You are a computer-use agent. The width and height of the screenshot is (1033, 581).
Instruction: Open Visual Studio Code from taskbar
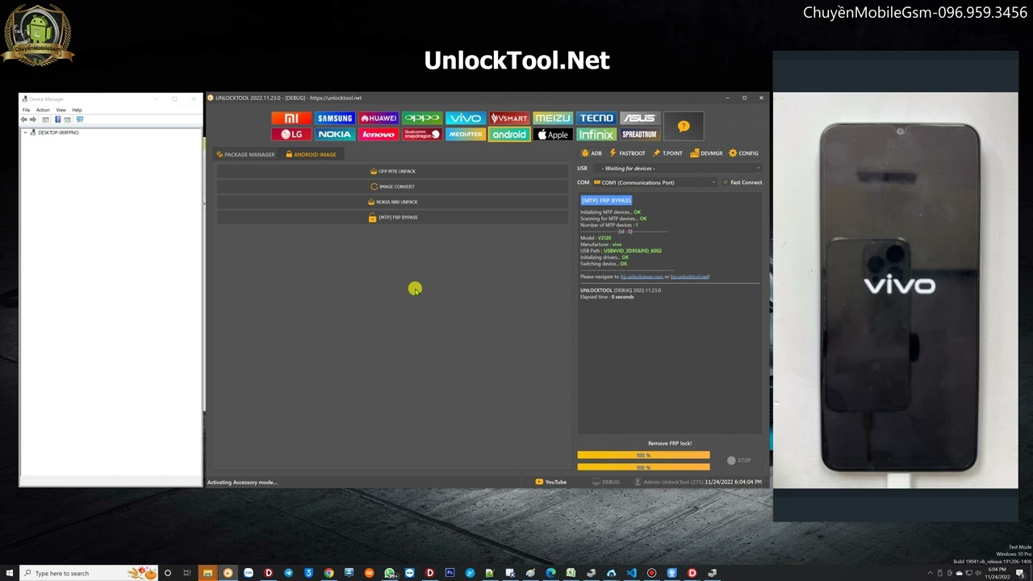tap(631, 573)
